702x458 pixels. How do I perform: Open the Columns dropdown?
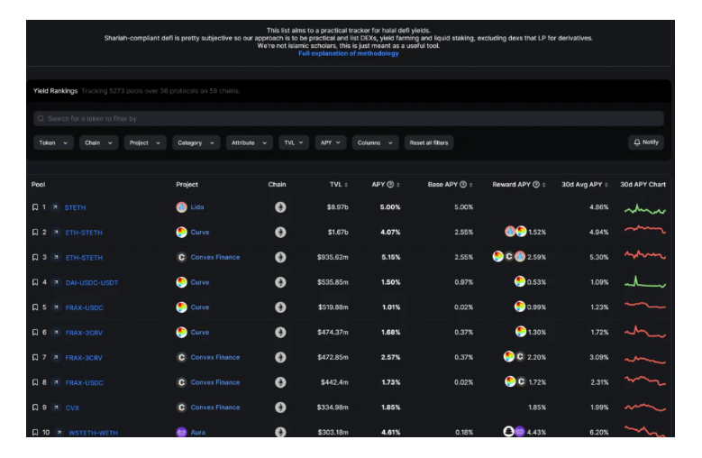click(x=375, y=142)
